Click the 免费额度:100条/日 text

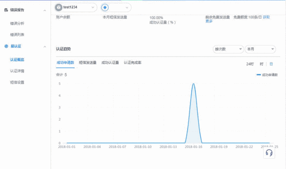click(x=248, y=17)
